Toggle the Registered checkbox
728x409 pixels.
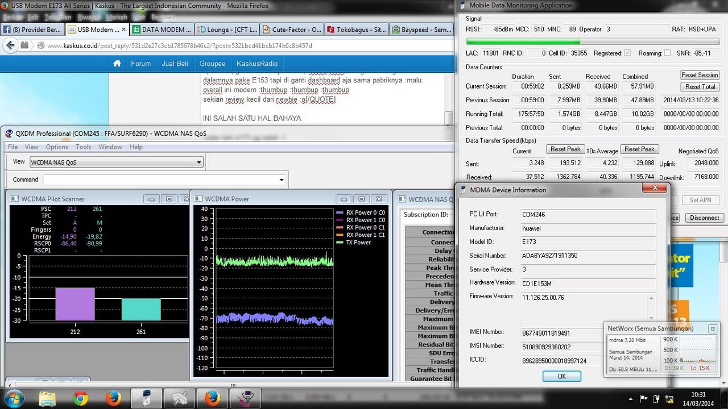coord(627,53)
